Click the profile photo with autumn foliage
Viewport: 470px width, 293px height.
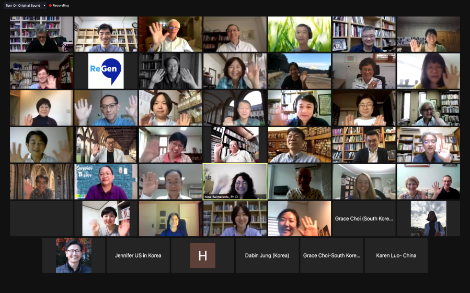[74, 255]
